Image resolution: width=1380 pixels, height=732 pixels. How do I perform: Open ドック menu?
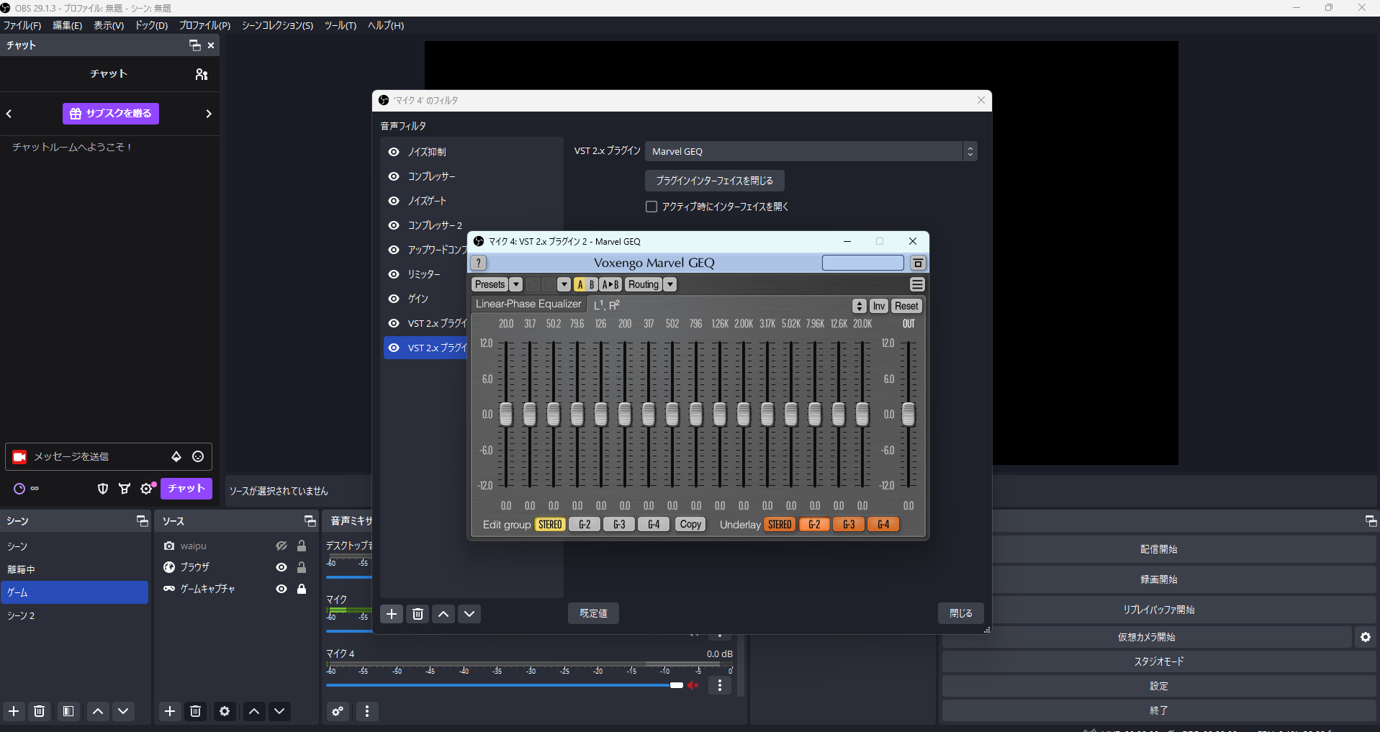coord(151,25)
